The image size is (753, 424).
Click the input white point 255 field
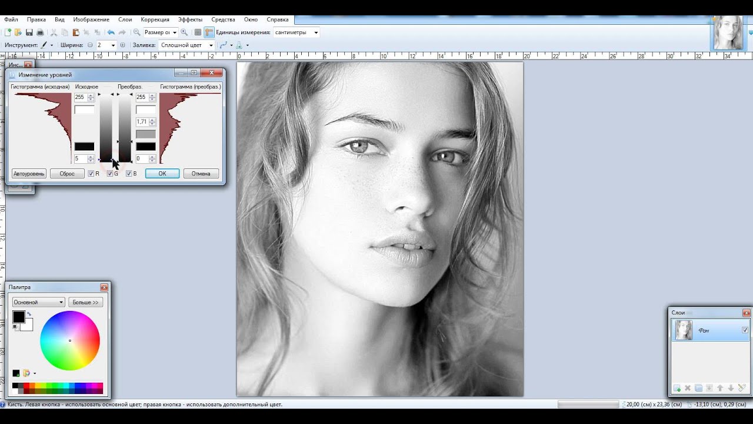click(x=84, y=97)
